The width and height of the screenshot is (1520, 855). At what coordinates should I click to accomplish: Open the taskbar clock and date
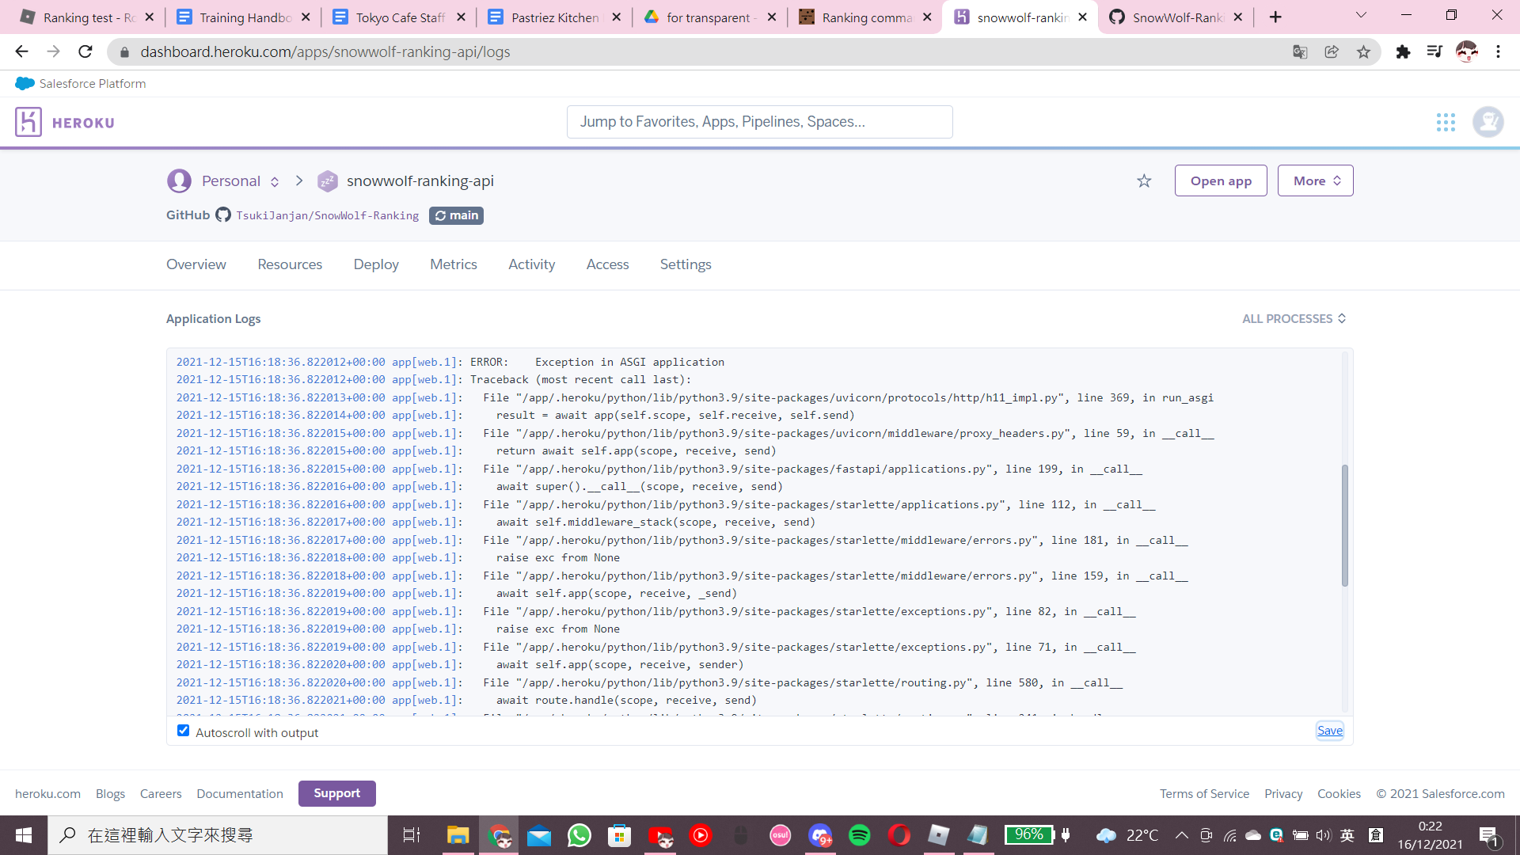click(x=1430, y=835)
